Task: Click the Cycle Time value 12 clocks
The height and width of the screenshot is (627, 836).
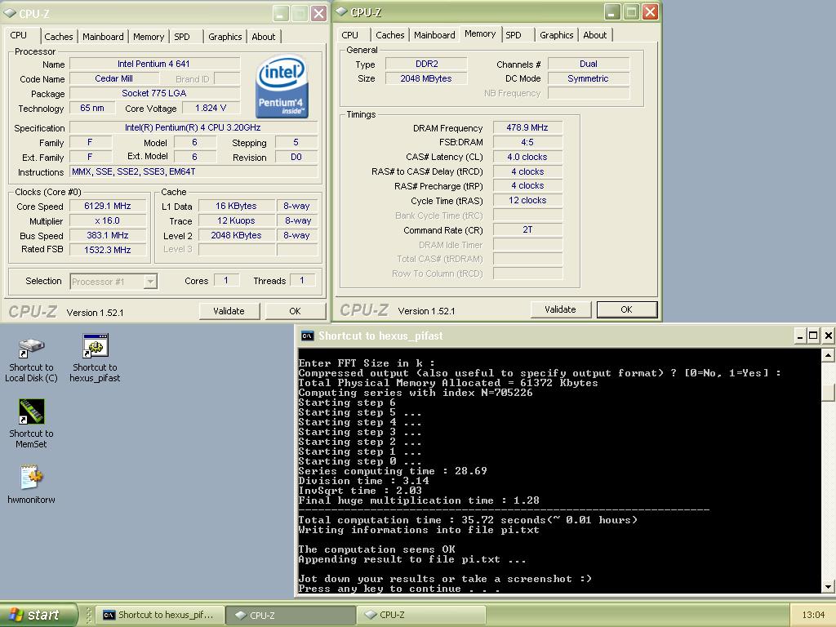Action: click(x=527, y=201)
